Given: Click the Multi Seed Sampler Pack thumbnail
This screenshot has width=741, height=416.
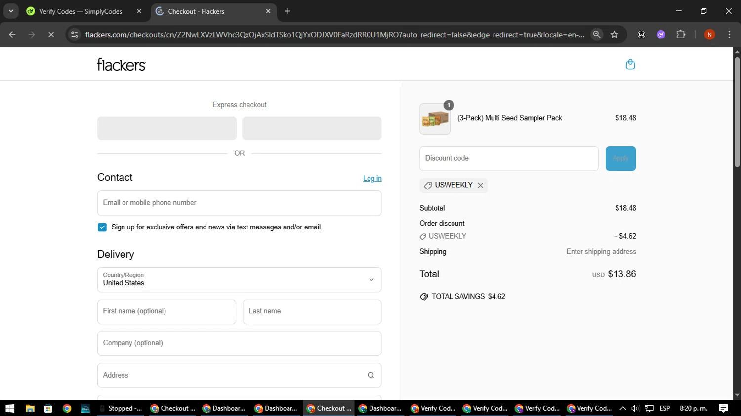Looking at the screenshot, I should click(x=435, y=118).
